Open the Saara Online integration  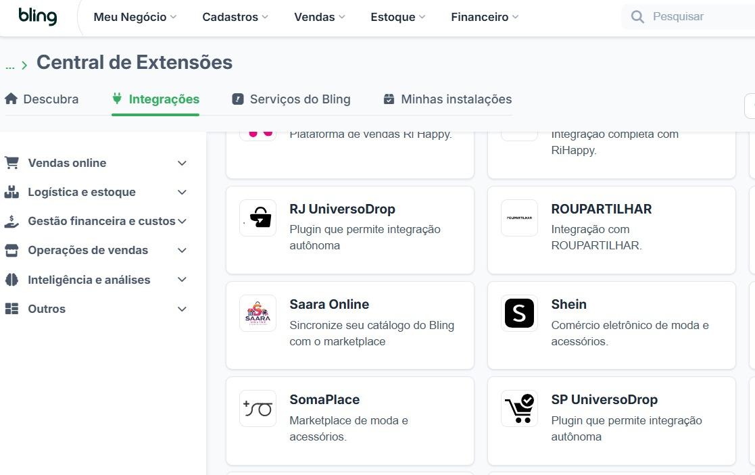click(x=350, y=325)
